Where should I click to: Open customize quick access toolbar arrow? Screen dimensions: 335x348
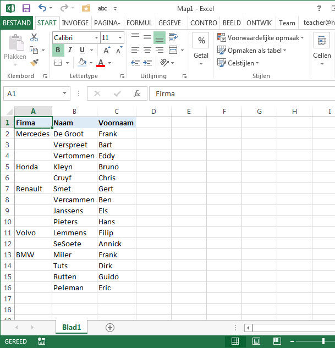[115, 9]
